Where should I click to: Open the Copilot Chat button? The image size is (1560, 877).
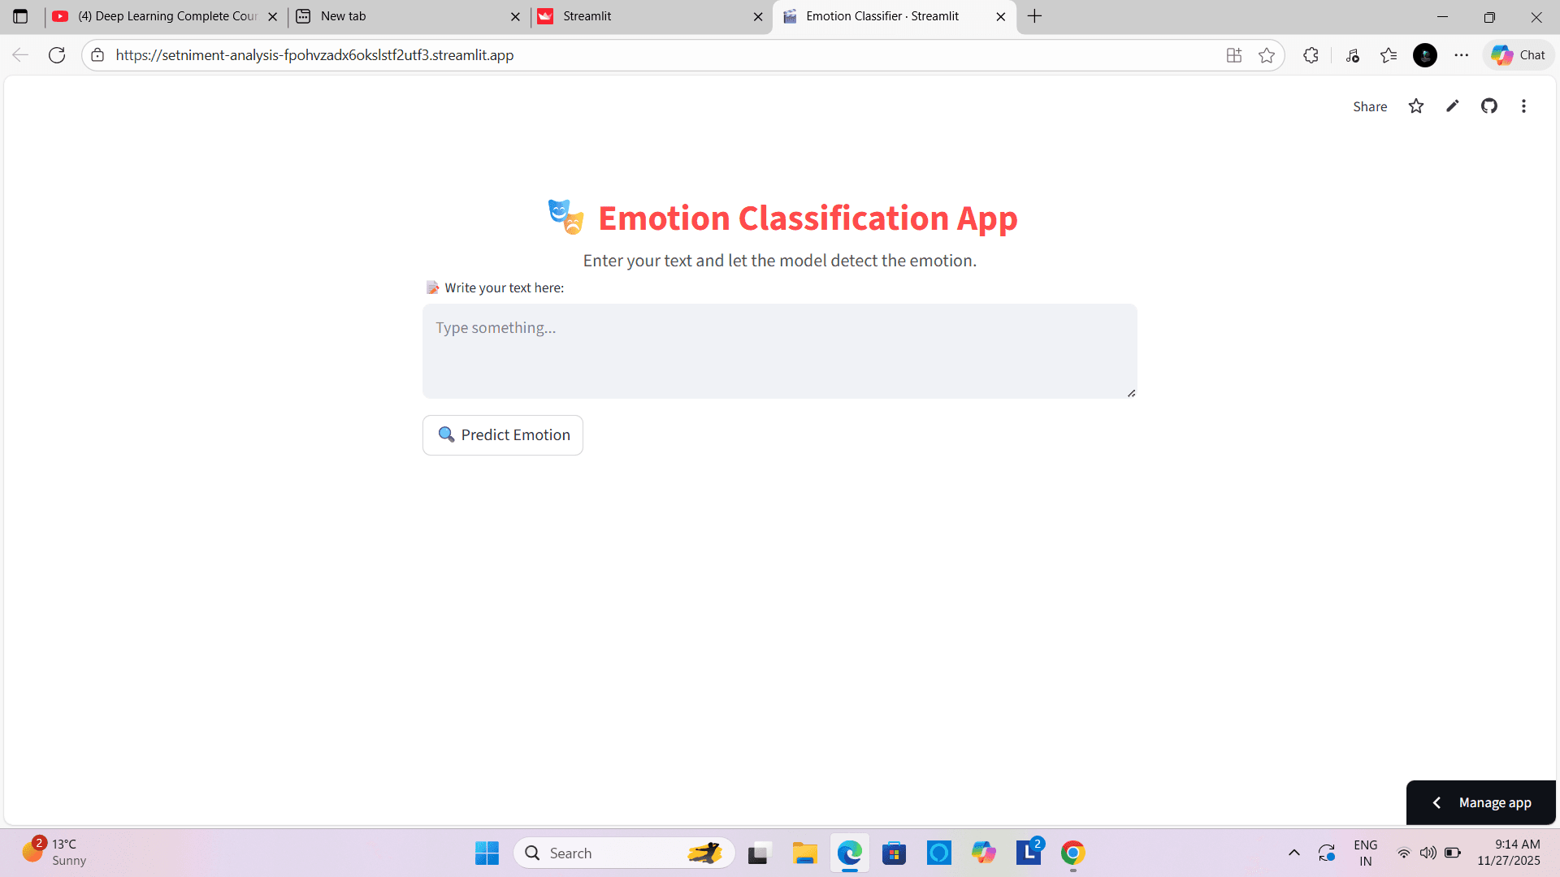pos(1519,55)
